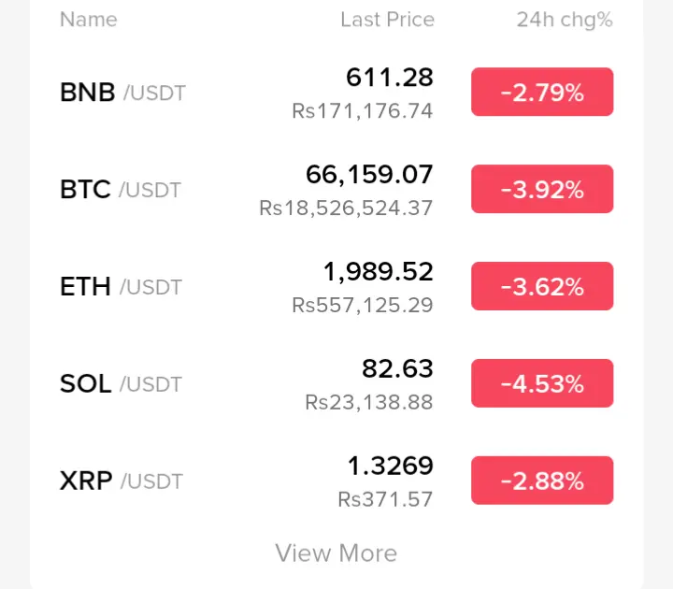Open the SOL/USDT market row
Image resolution: width=673 pixels, height=589 pixels.
(x=121, y=384)
